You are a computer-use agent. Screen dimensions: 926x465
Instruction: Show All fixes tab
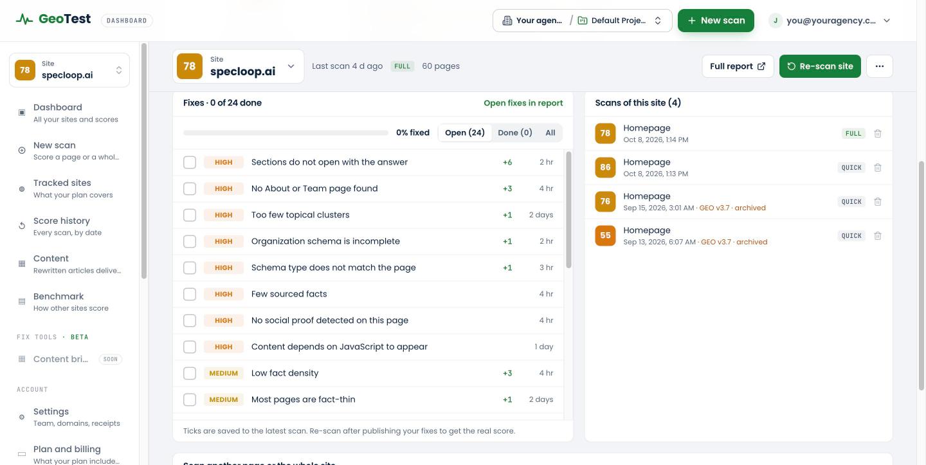(x=550, y=132)
